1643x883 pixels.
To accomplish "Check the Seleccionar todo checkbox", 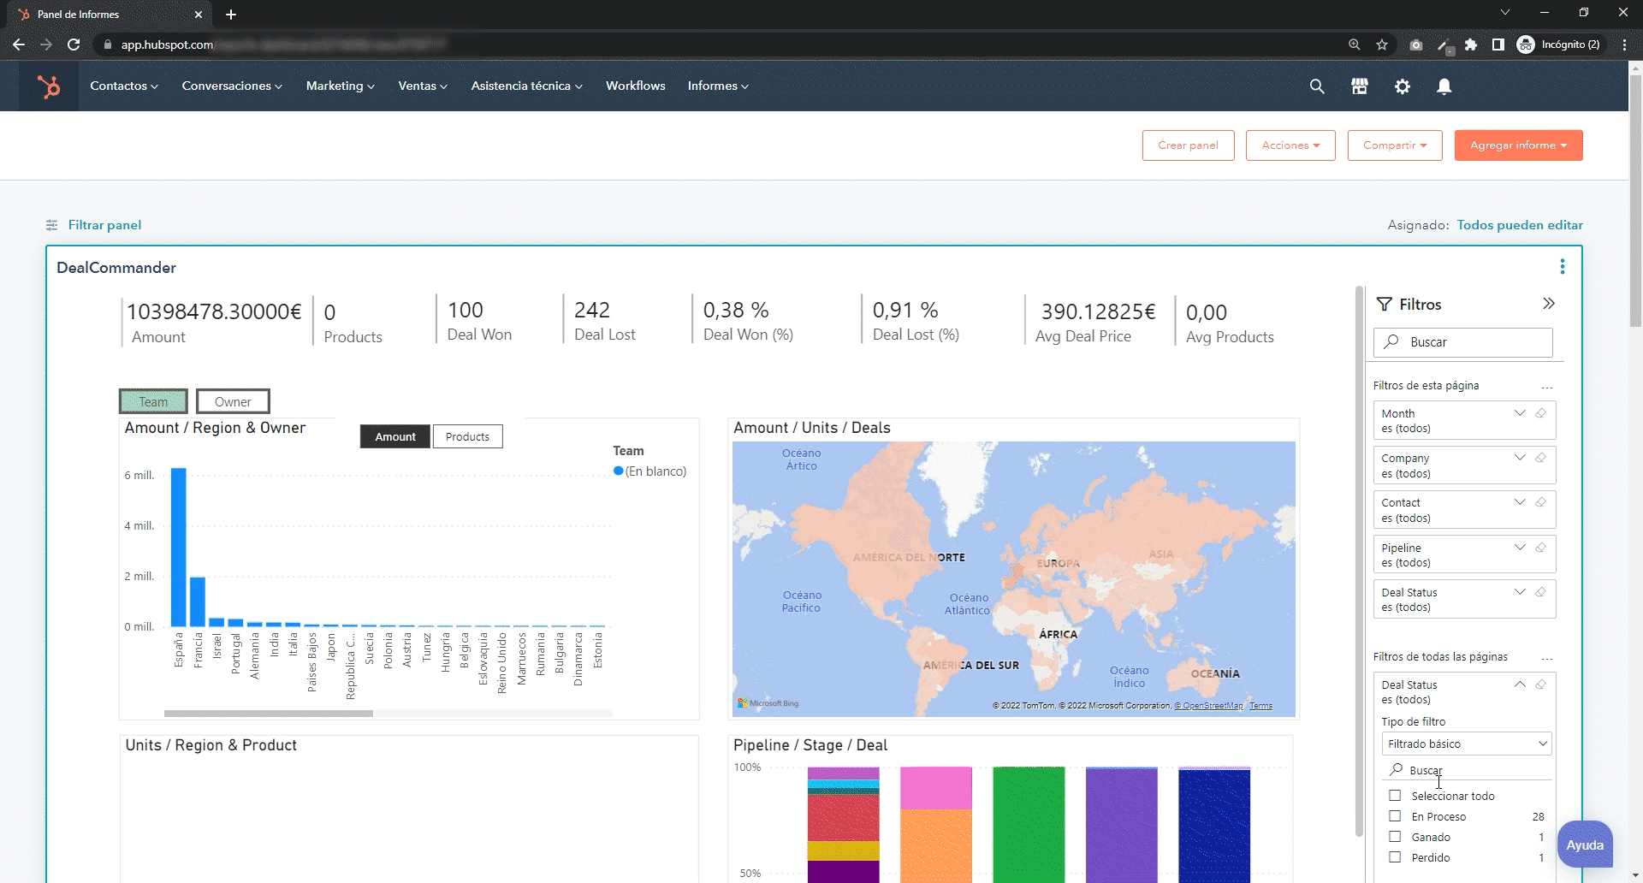I will pyautogui.click(x=1395, y=796).
